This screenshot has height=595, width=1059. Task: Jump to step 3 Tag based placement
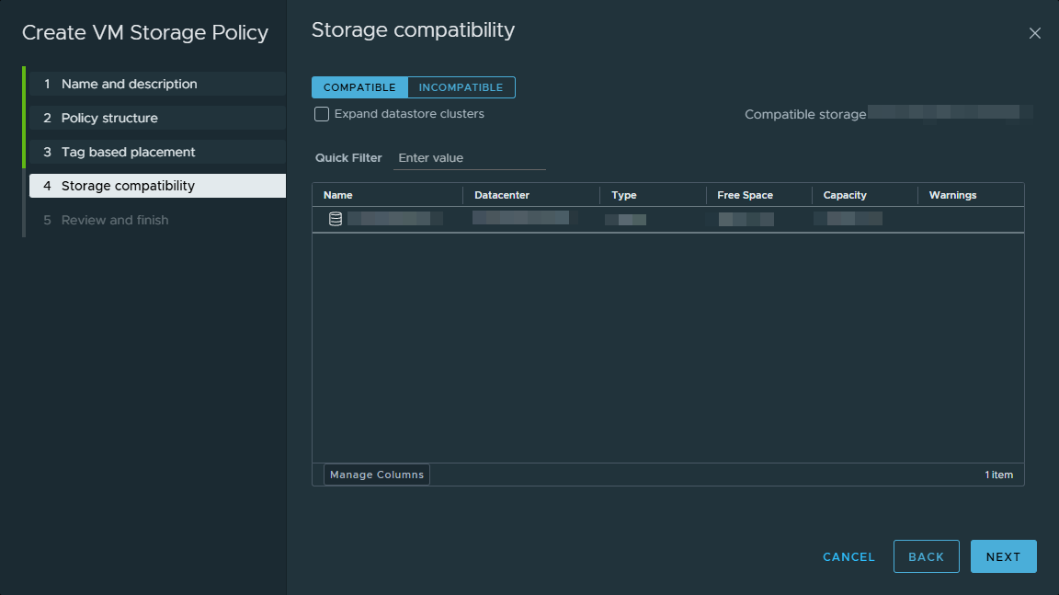pos(128,152)
